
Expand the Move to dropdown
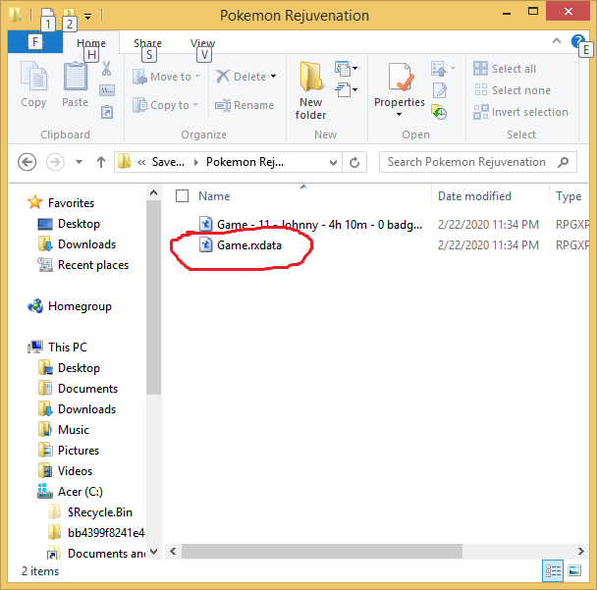[197, 77]
